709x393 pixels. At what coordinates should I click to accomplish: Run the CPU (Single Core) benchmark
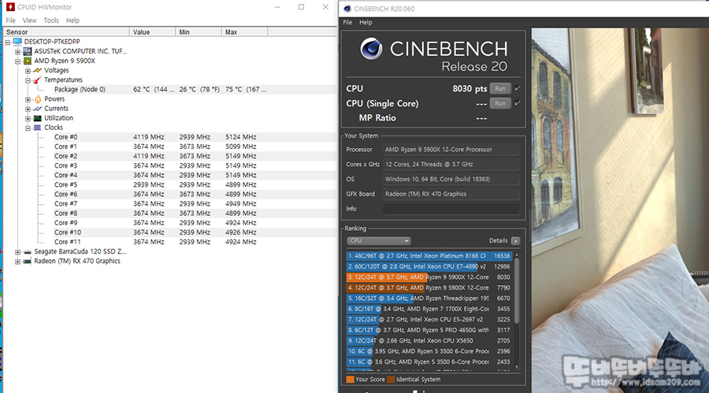point(500,103)
